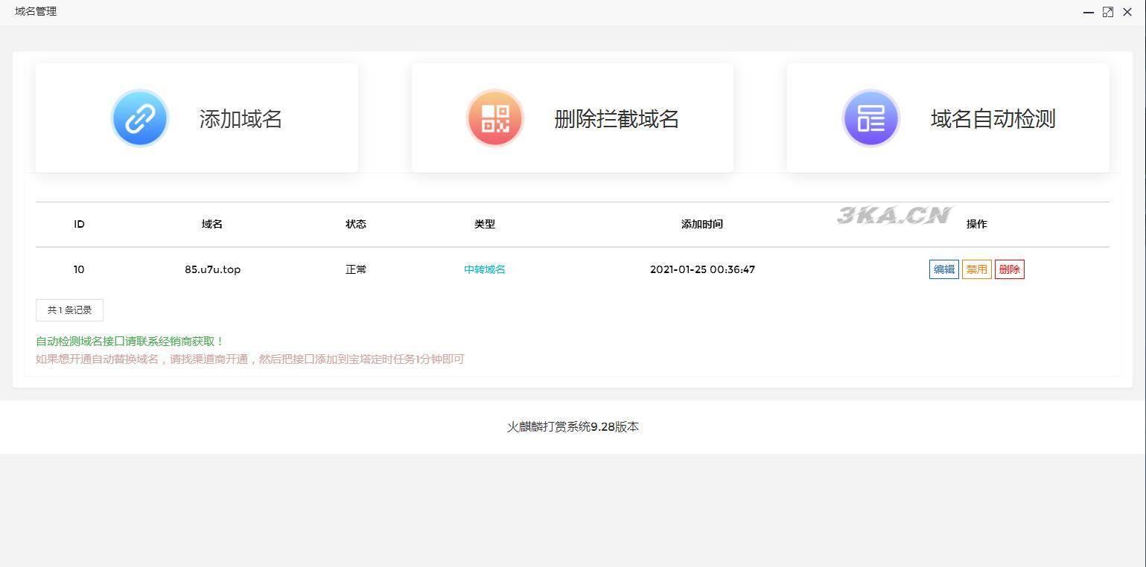This screenshot has width=1146, height=567.
Task: Click the 域名 column header
Action: 212,224
